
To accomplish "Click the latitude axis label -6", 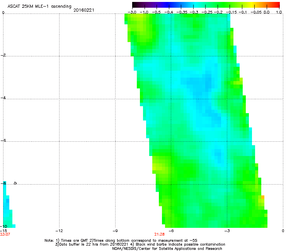I will 3,140.
